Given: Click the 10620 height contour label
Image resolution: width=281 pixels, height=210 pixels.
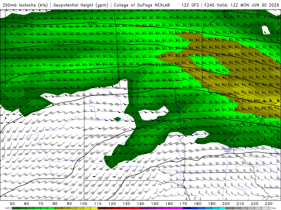Looking at the screenshot, I should (x=58, y=45).
